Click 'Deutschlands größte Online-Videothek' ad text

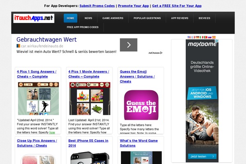click(x=202, y=66)
